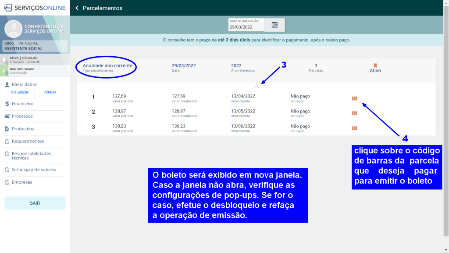Open the Financeiro menu
This screenshot has height=253, width=449.
pyautogui.click(x=22, y=104)
